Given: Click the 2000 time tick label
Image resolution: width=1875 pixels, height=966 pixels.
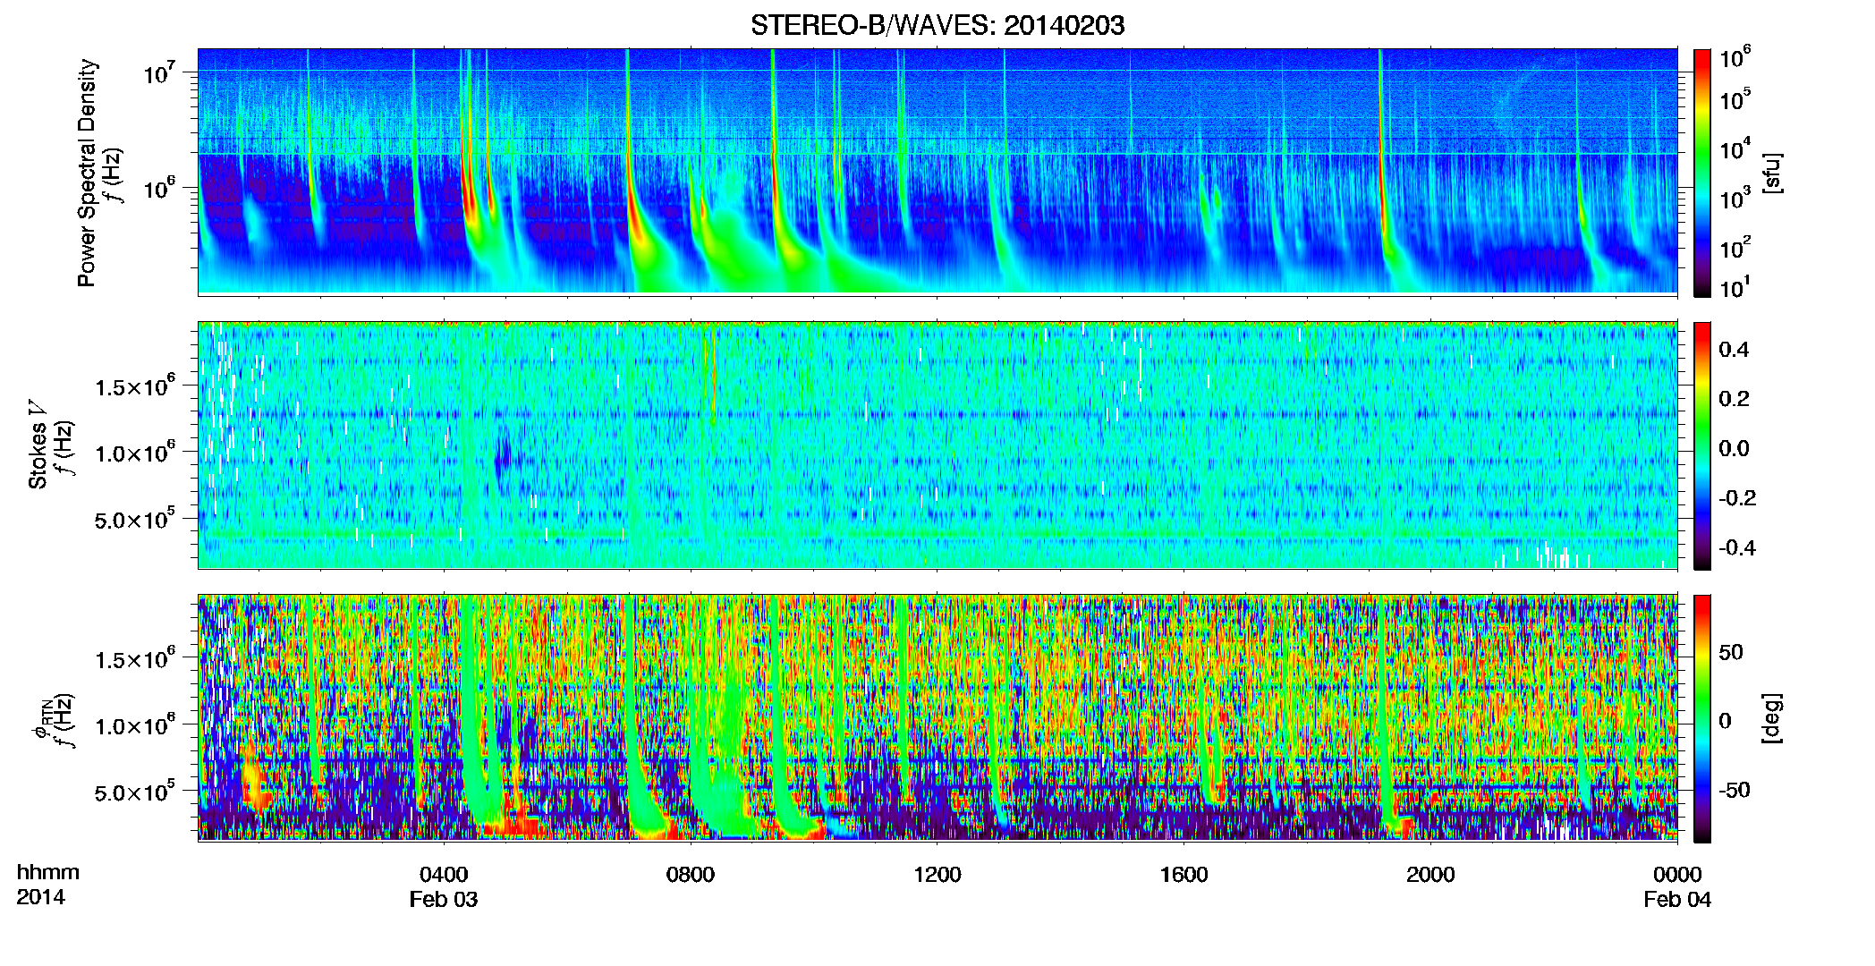Looking at the screenshot, I should pyautogui.click(x=1431, y=874).
